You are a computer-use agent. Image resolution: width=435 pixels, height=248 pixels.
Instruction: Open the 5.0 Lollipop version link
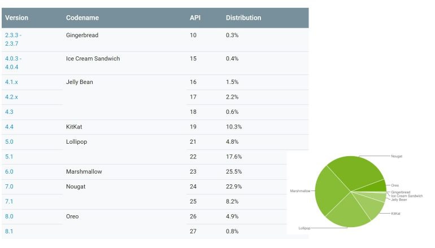pos(9,142)
